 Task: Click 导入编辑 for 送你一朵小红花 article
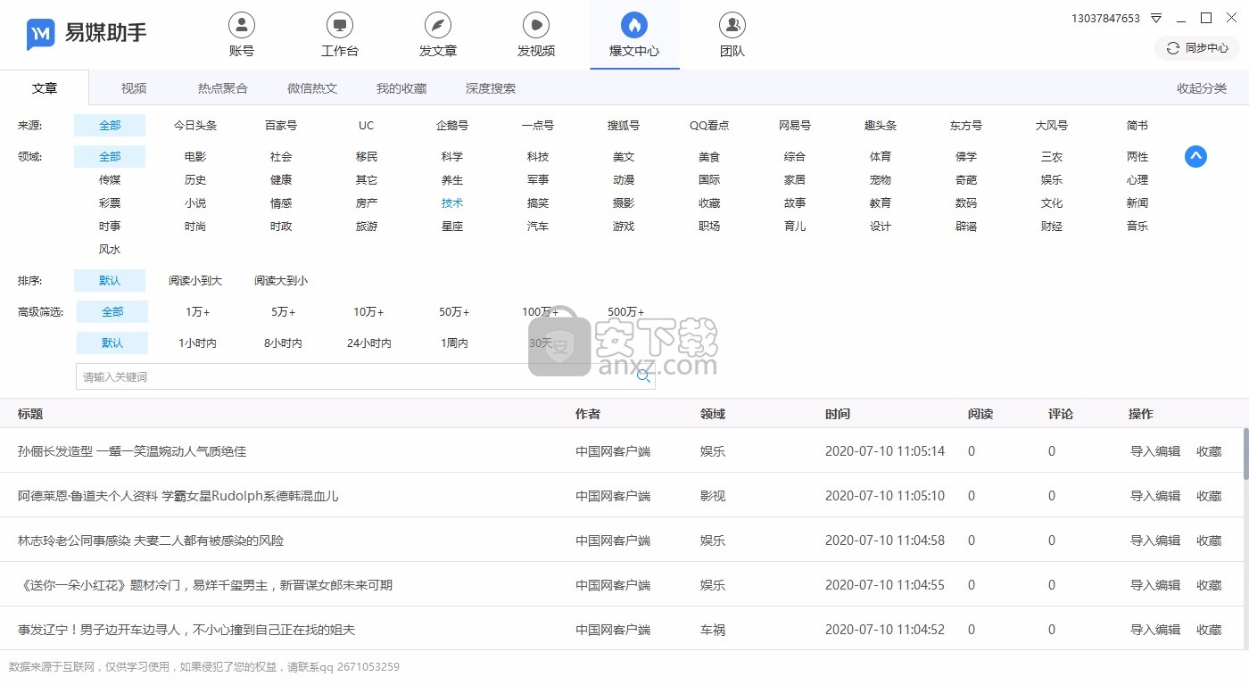click(1155, 585)
